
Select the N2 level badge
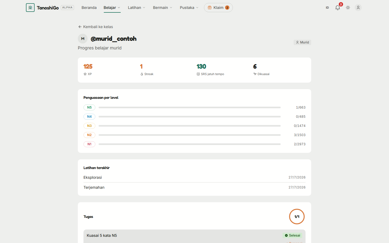click(x=89, y=135)
